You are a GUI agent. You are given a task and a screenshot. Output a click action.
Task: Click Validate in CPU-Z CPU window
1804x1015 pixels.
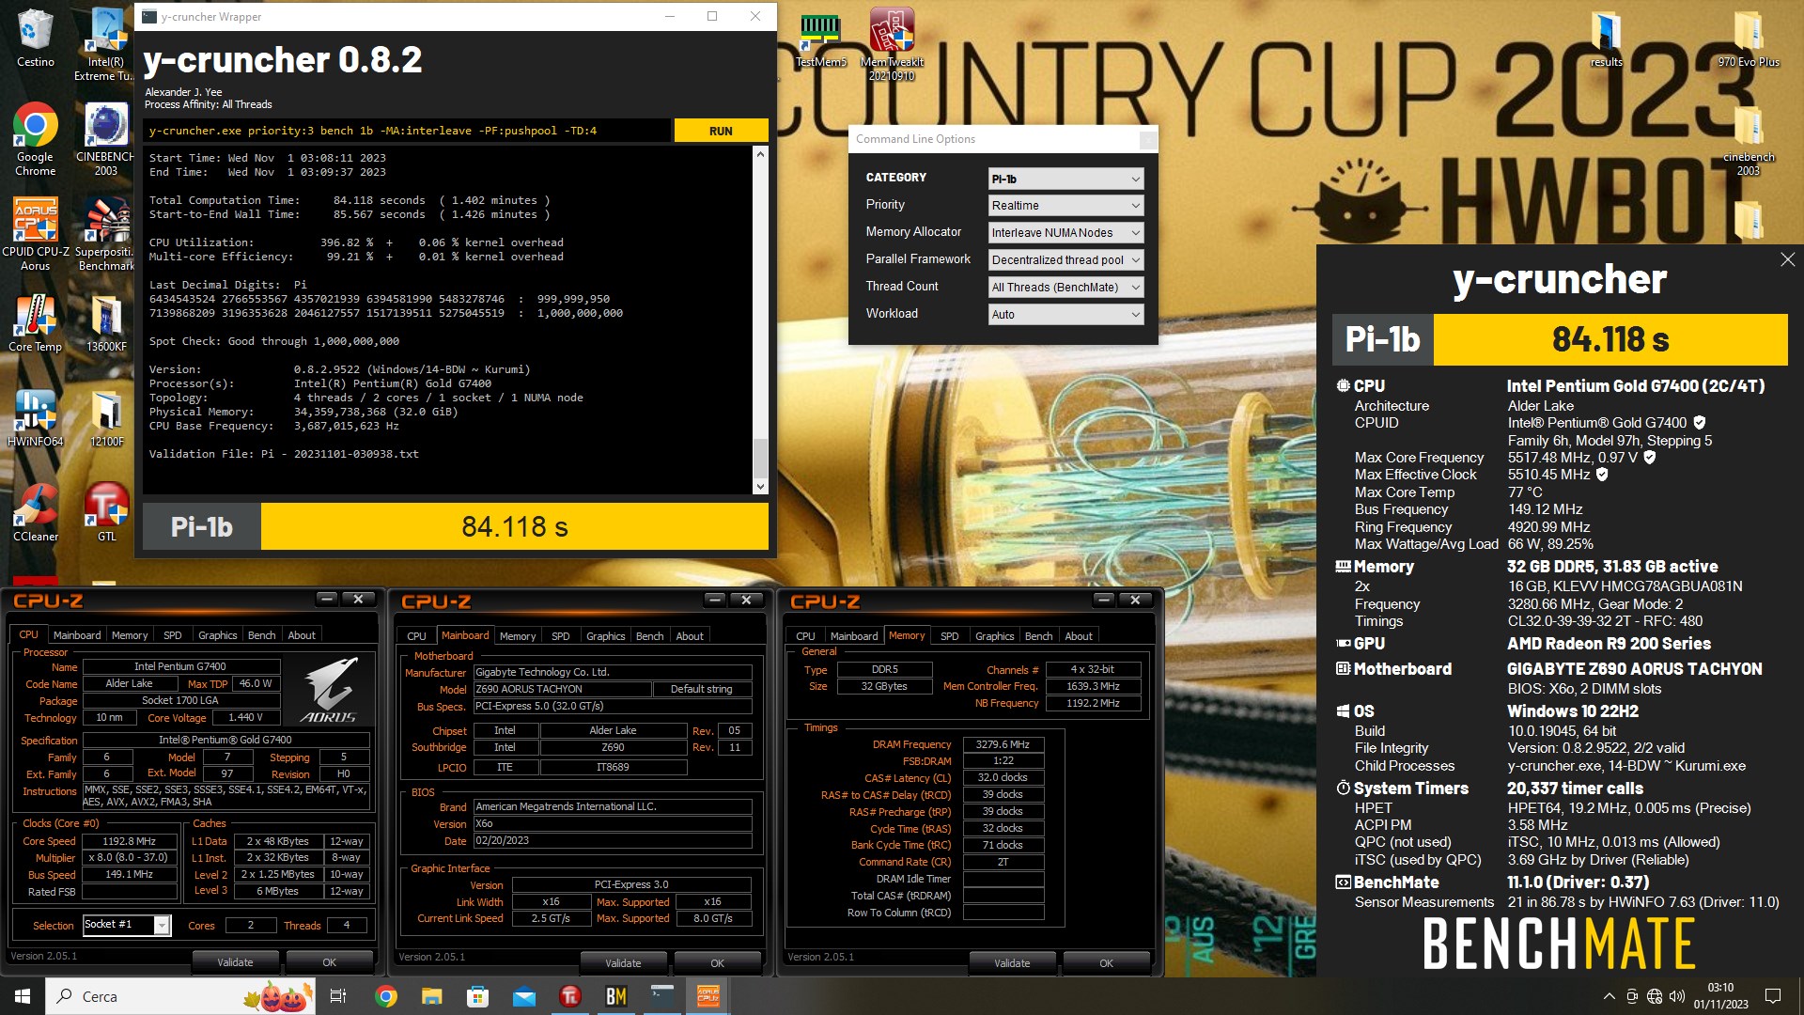(235, 962)
